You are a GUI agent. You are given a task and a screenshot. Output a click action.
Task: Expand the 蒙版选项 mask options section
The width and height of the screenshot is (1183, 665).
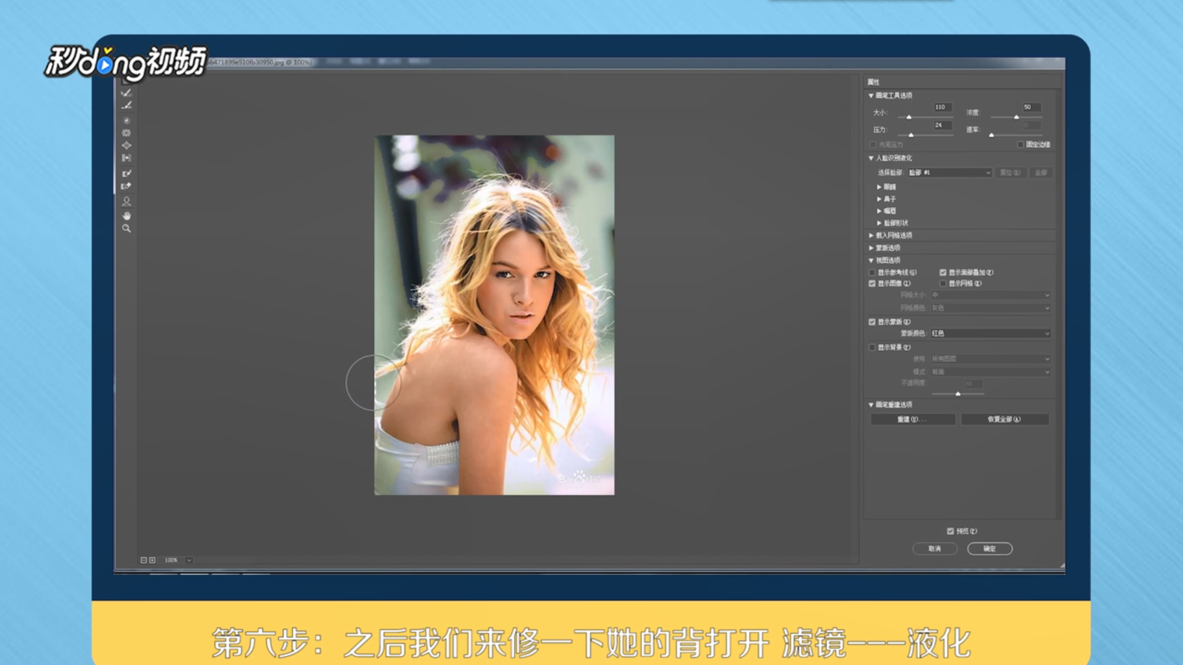[x=871, y=248]
